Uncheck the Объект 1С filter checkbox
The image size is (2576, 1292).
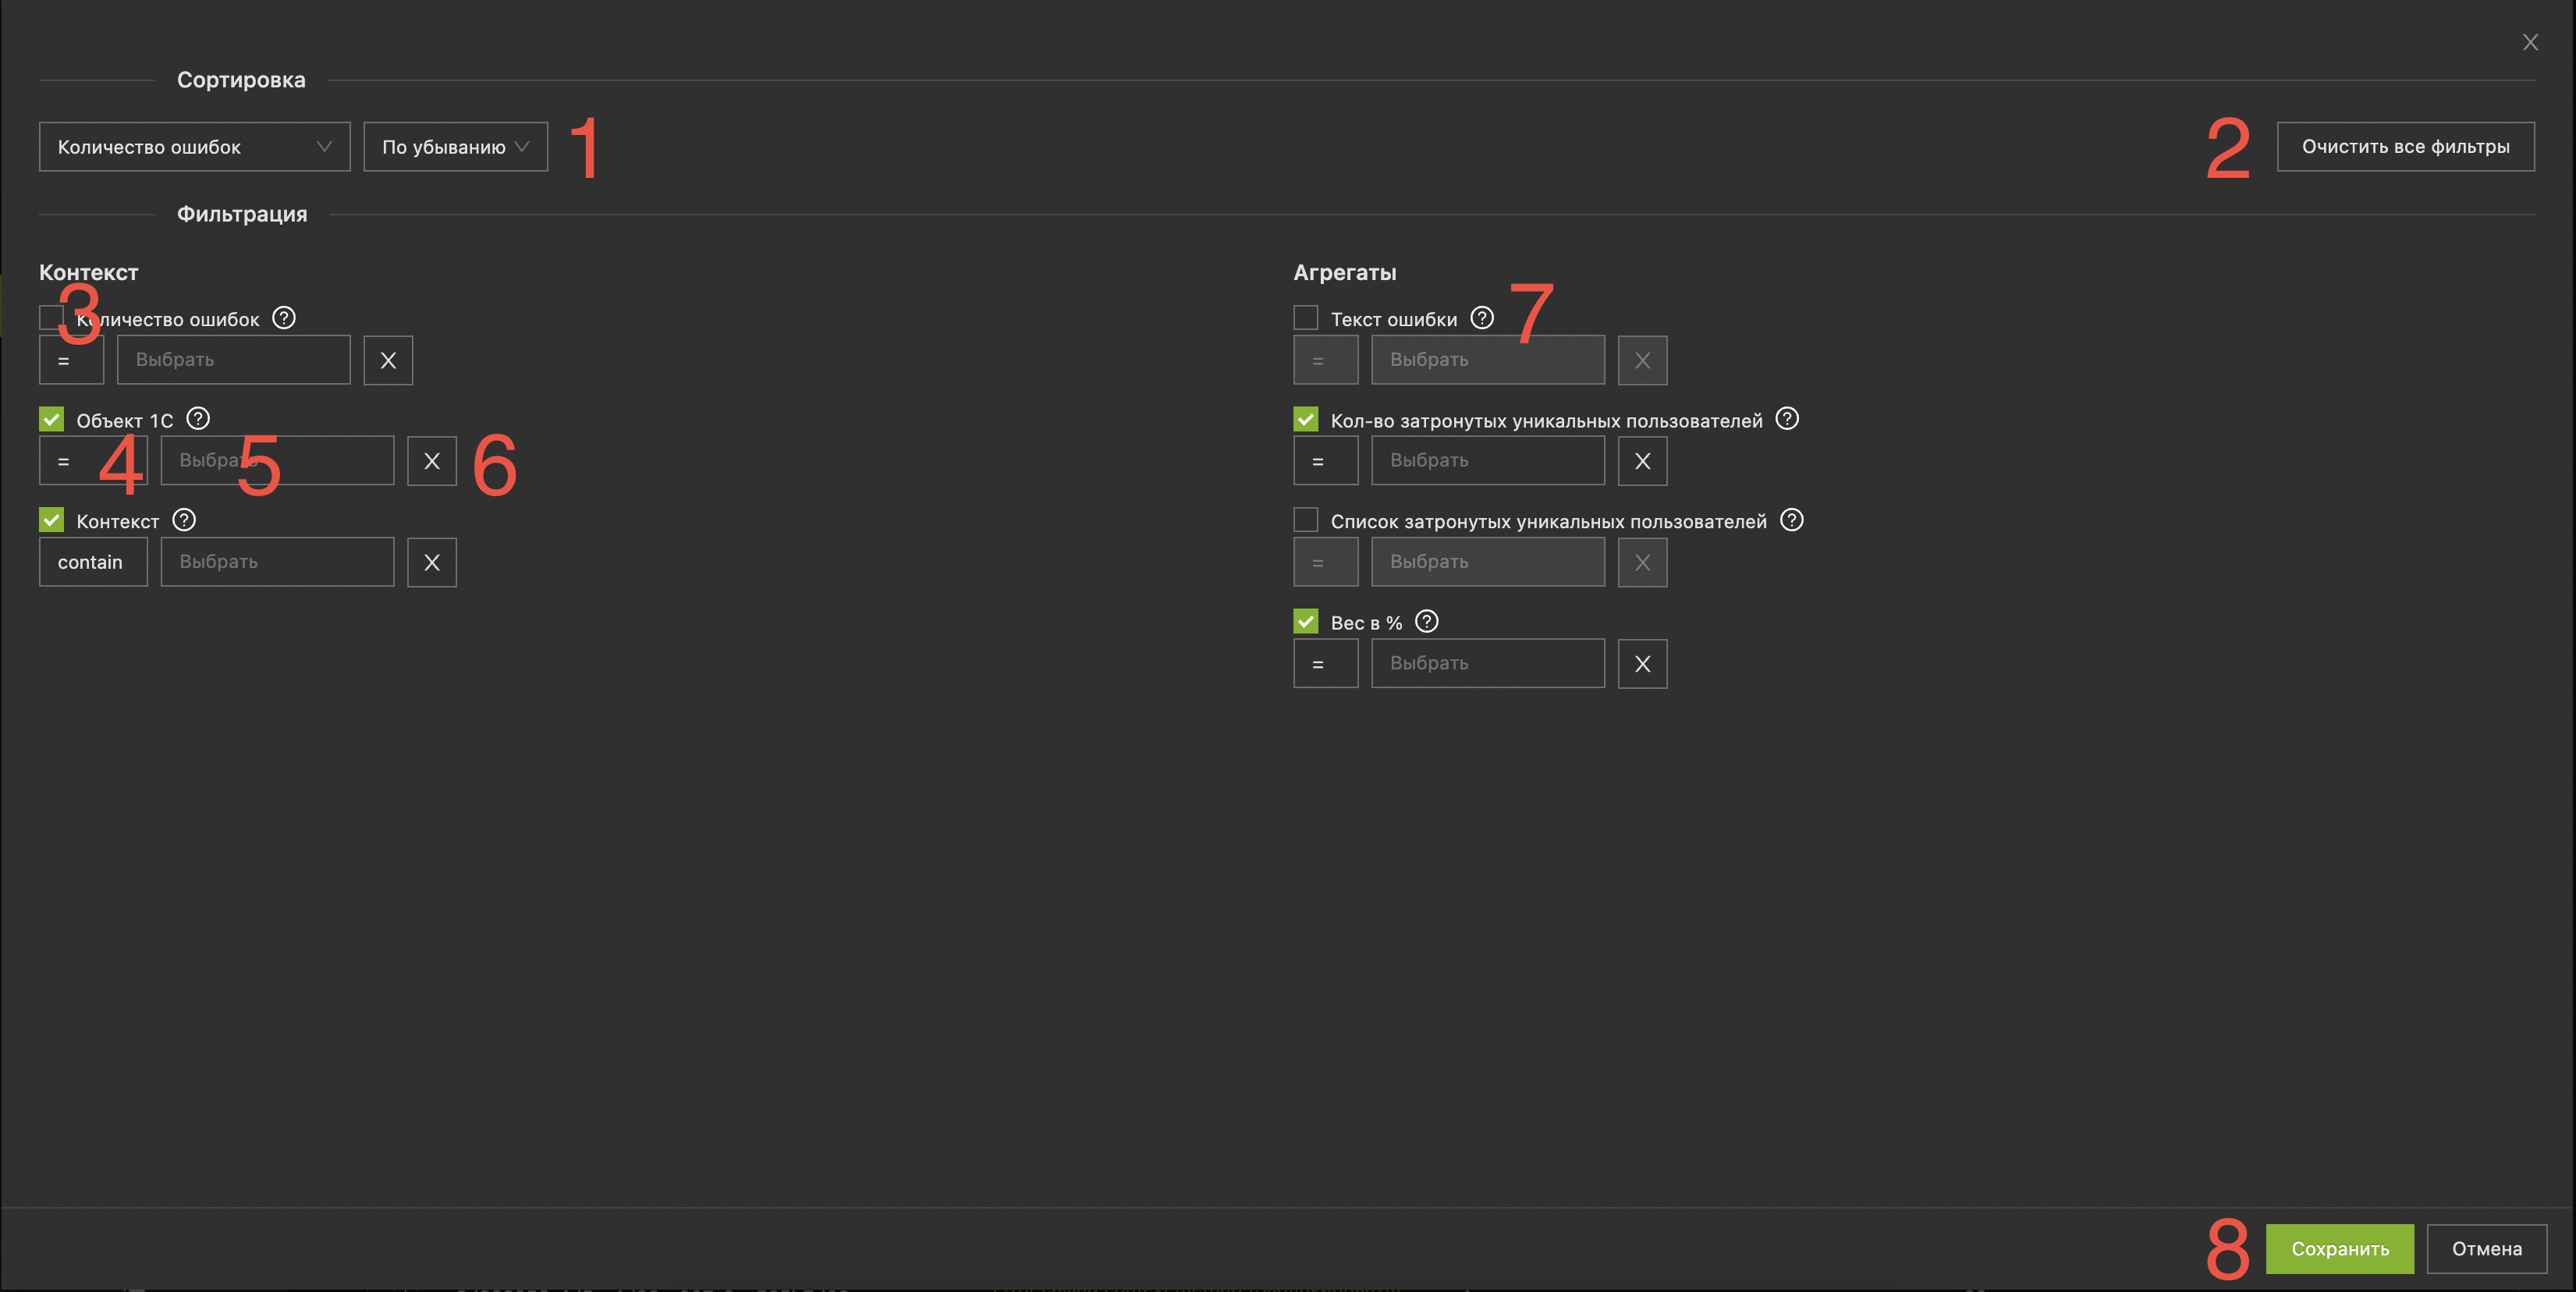[51, 419]
